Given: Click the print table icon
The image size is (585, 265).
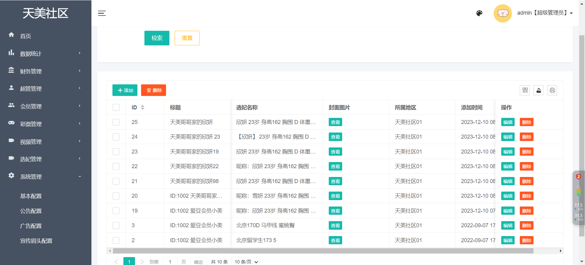Looking at the screenshot, I should click(x=552, y=90).
